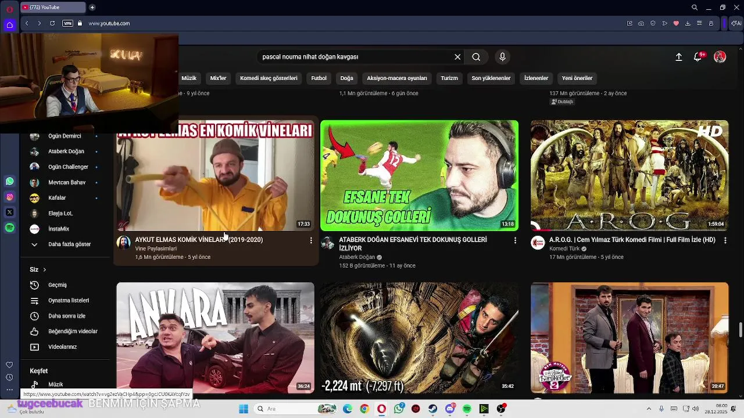744x418 pixels.
Task: Select Komedi skeç gösterileri chip
Action: pos(269,78)
